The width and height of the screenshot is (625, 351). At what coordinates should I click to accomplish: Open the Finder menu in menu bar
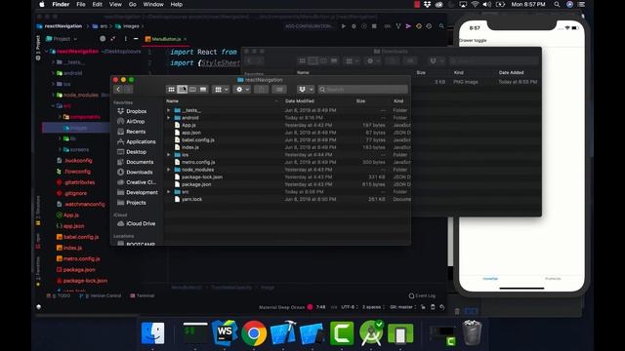pos(61,4)
